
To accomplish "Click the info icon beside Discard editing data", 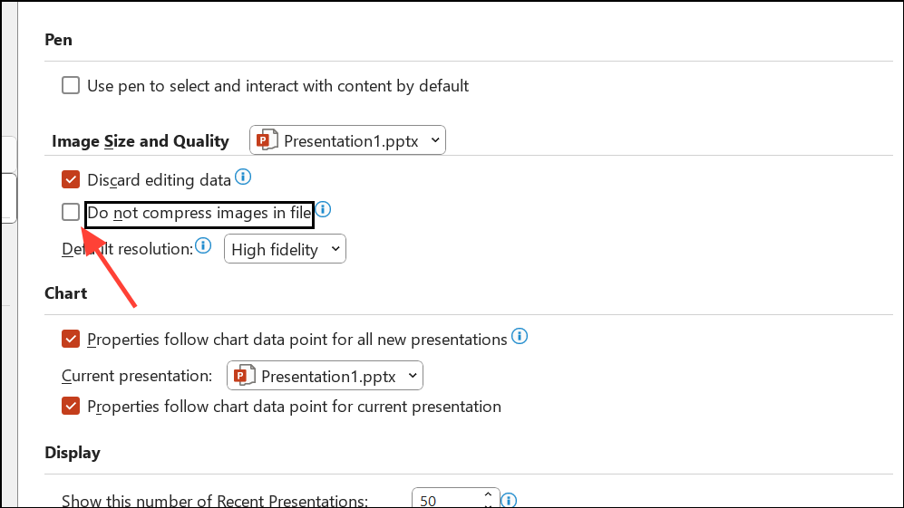I will 243,177.
